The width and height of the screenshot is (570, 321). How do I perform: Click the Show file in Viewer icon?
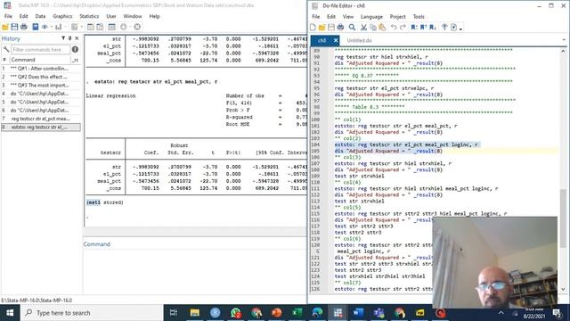point(444,28)
